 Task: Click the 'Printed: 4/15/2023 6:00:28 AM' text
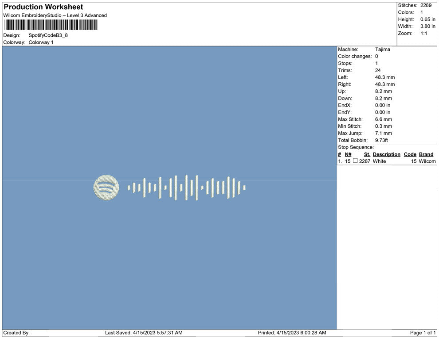[x=292, y=333]
